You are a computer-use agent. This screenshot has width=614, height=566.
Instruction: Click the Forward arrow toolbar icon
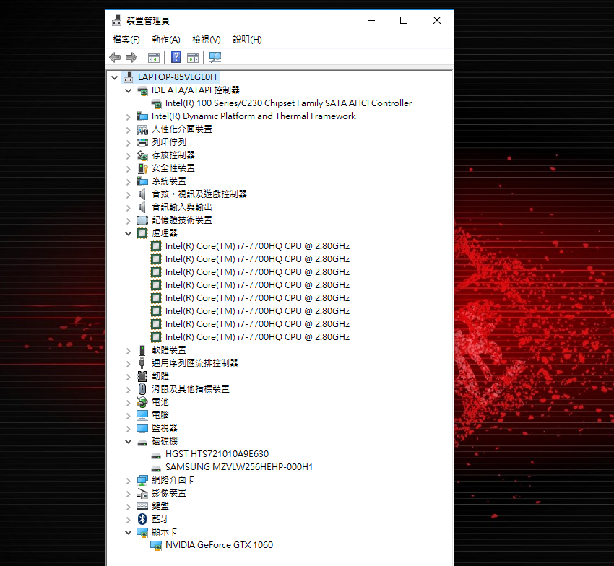[131, 58]
